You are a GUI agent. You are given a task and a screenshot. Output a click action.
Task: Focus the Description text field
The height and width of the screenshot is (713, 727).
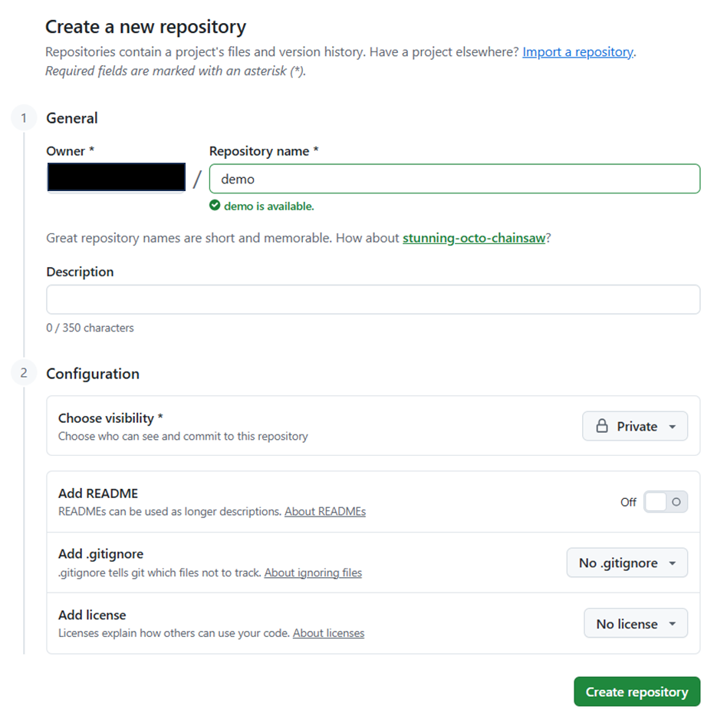pos(373,299)
